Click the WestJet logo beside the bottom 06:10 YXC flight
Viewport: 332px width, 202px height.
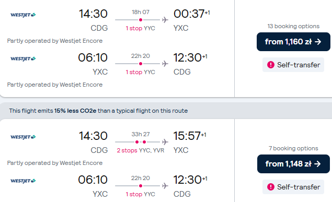(x=23, y=181)
